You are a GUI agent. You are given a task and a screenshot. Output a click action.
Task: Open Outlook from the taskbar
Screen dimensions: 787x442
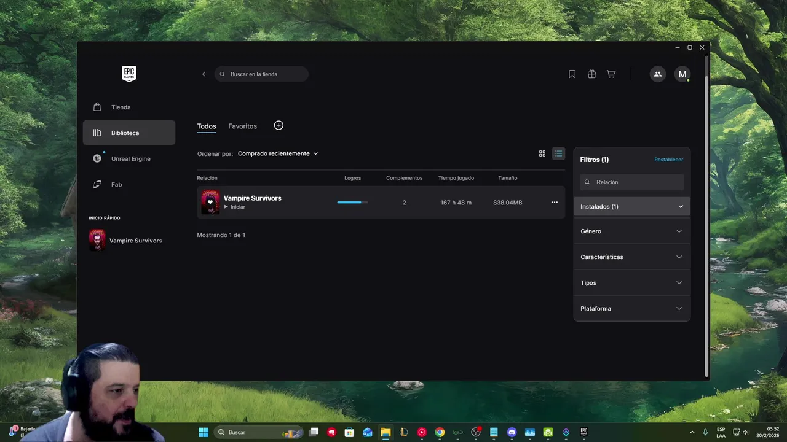[x=368, y=432]
